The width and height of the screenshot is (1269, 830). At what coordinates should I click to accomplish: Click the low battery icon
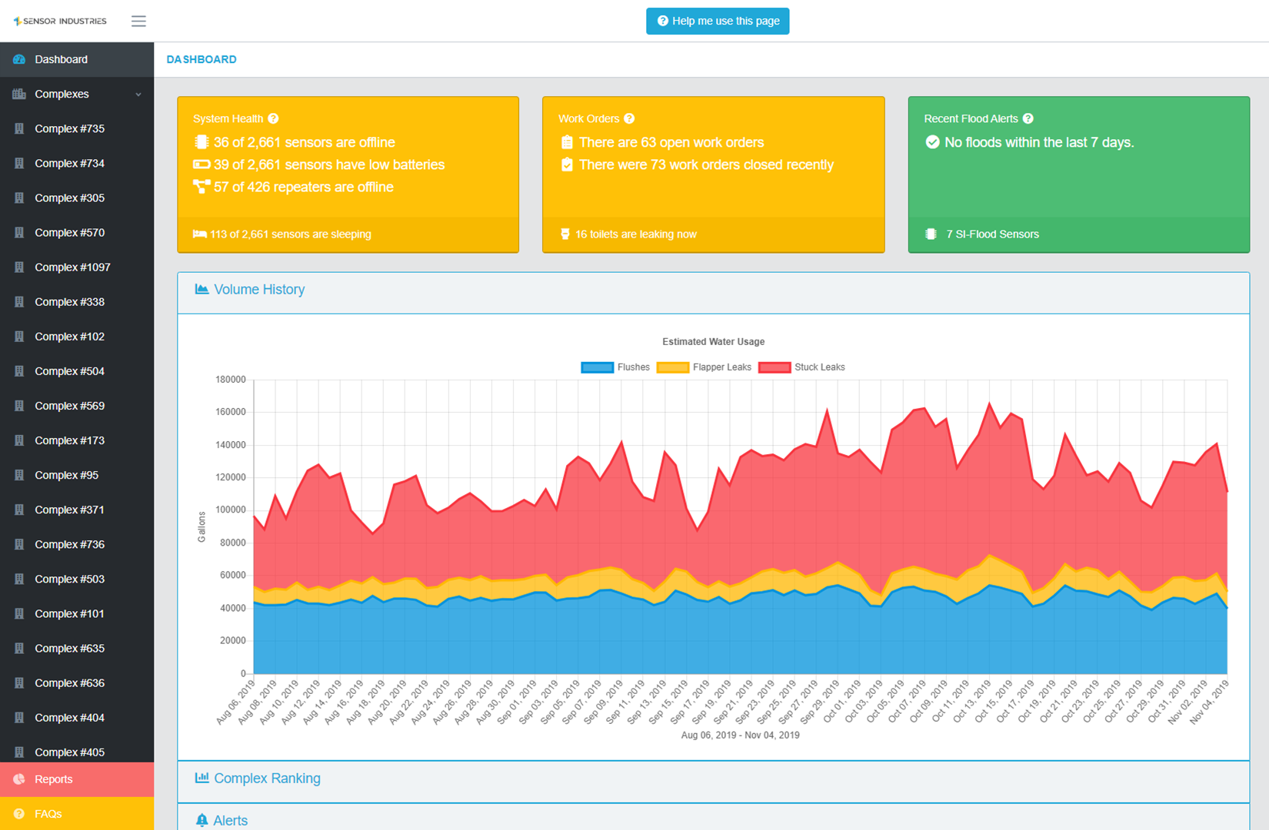[x=202, y=164]
